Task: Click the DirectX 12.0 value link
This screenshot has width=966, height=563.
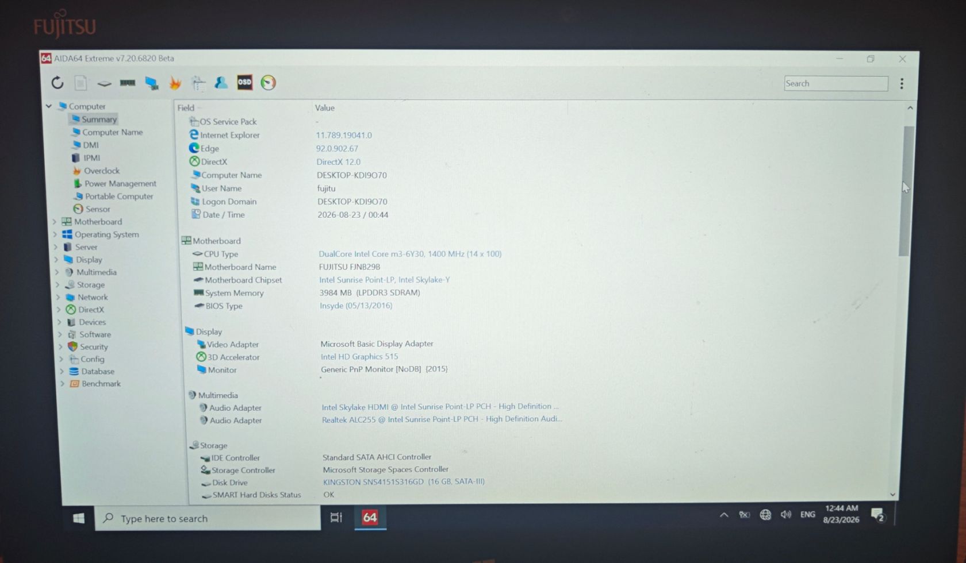Action: (338, 162)
